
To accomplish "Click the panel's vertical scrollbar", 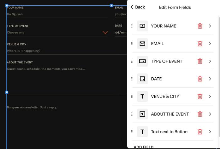I will 219,76.
